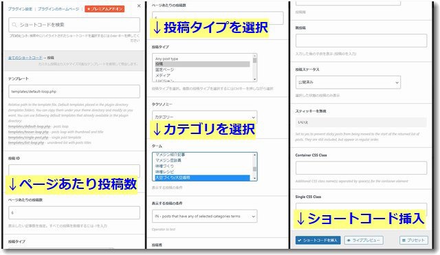440x255 pixels.
Task: Click the ターム list scrollbar thumb
Action: pyautogui.click(x=255, y=169)
